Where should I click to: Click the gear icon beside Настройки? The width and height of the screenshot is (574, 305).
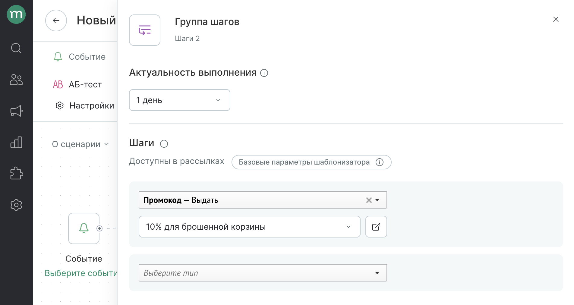tap(60, 105)
